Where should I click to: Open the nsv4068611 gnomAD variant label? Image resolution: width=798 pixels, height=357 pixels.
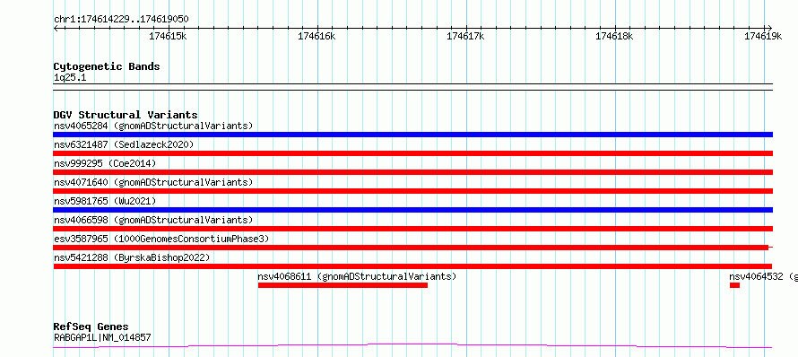coord(357,276)
